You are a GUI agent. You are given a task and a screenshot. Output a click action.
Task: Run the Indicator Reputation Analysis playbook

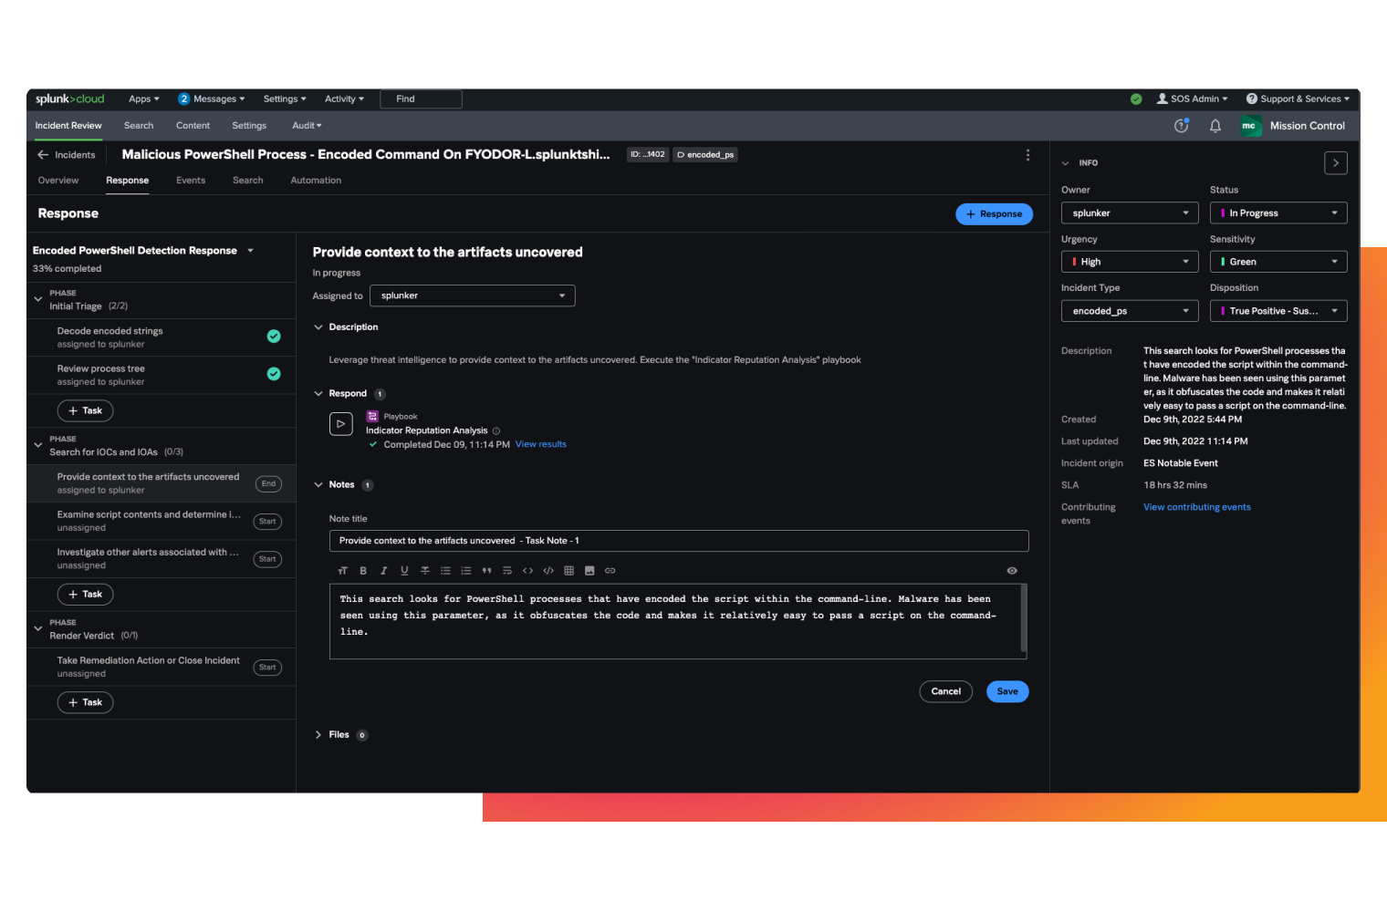point(340,423)
